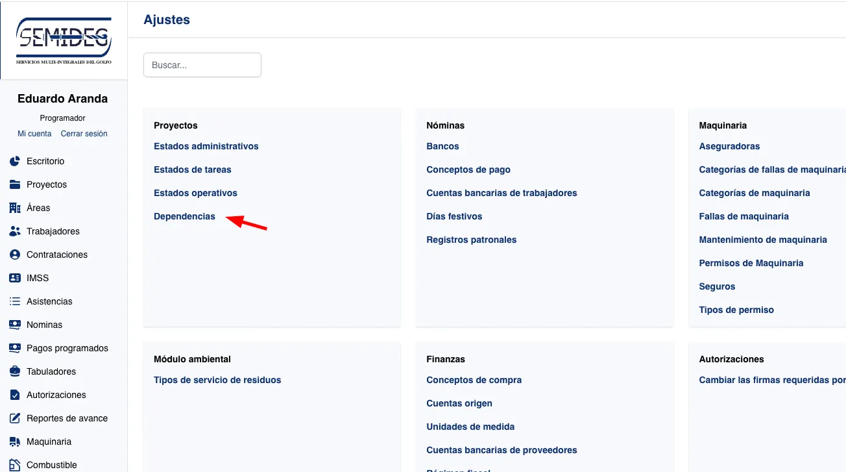Open Tipos de servicio de residuos
The width and height of the screenshot is (846, 472).
pos(217,380)
